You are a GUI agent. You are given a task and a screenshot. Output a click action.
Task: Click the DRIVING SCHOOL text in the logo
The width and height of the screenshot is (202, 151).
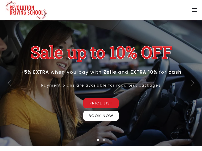27,13
